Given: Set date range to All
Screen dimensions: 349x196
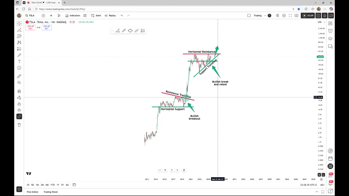Looking at the screenshot, I should point(67,185).
